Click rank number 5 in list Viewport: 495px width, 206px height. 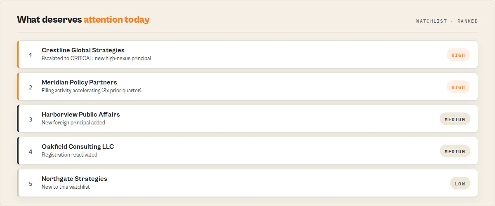[31, 183]
